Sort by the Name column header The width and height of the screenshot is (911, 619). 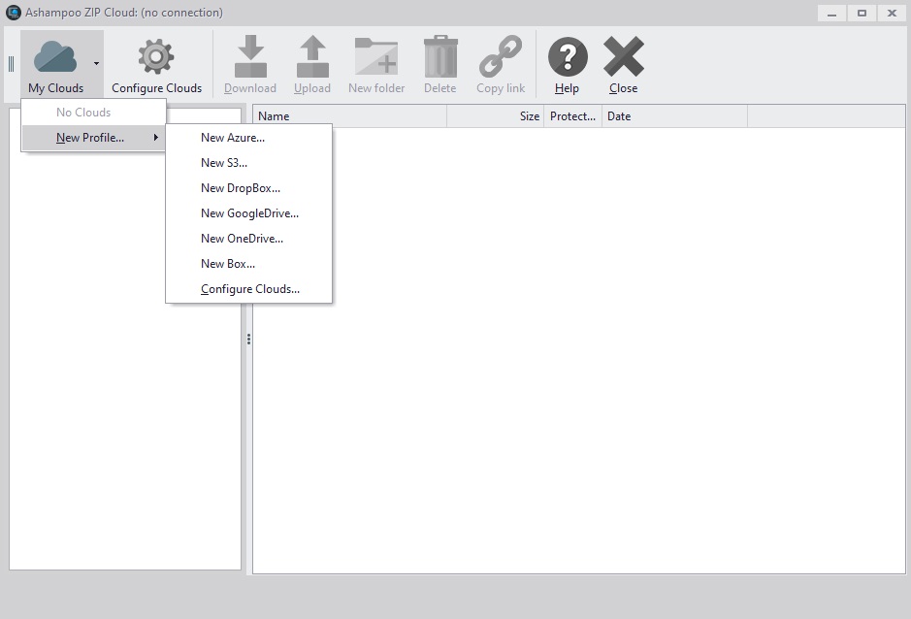[349, 116]
